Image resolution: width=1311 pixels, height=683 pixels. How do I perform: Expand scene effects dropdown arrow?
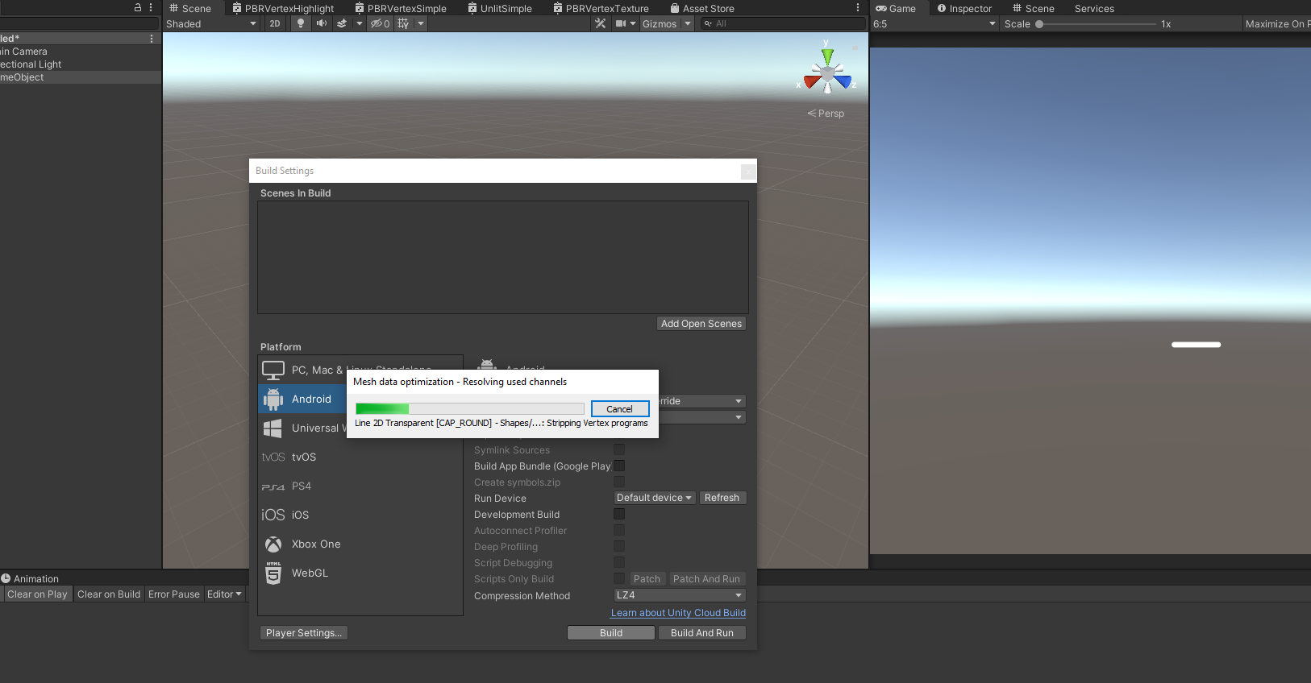click(360, 23)
